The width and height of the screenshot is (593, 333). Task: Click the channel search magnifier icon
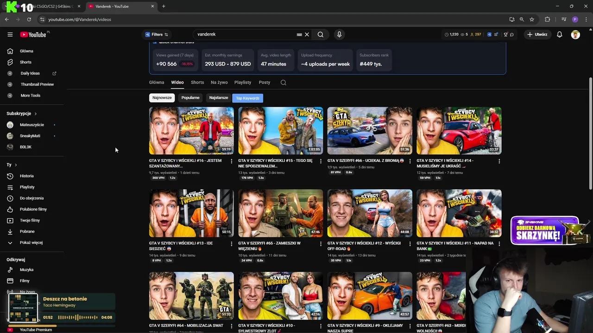[x=284, y=82]
